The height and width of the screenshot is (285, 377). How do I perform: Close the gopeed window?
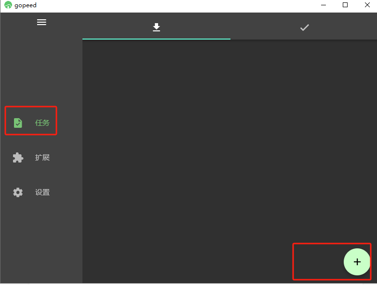click(367, 5)
